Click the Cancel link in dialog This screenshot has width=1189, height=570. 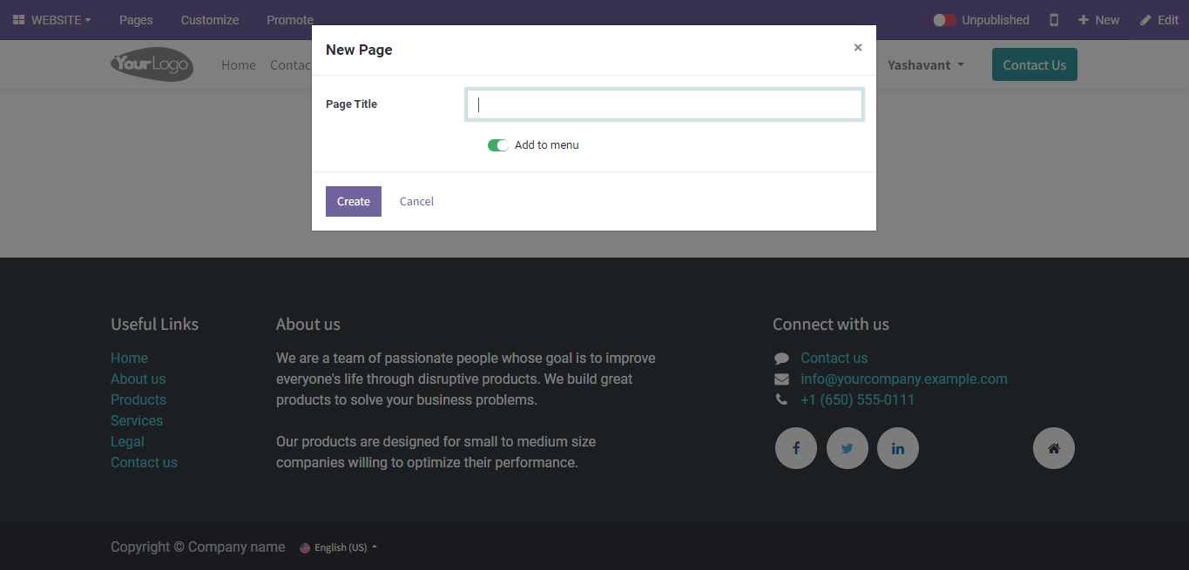coord(416,201)
